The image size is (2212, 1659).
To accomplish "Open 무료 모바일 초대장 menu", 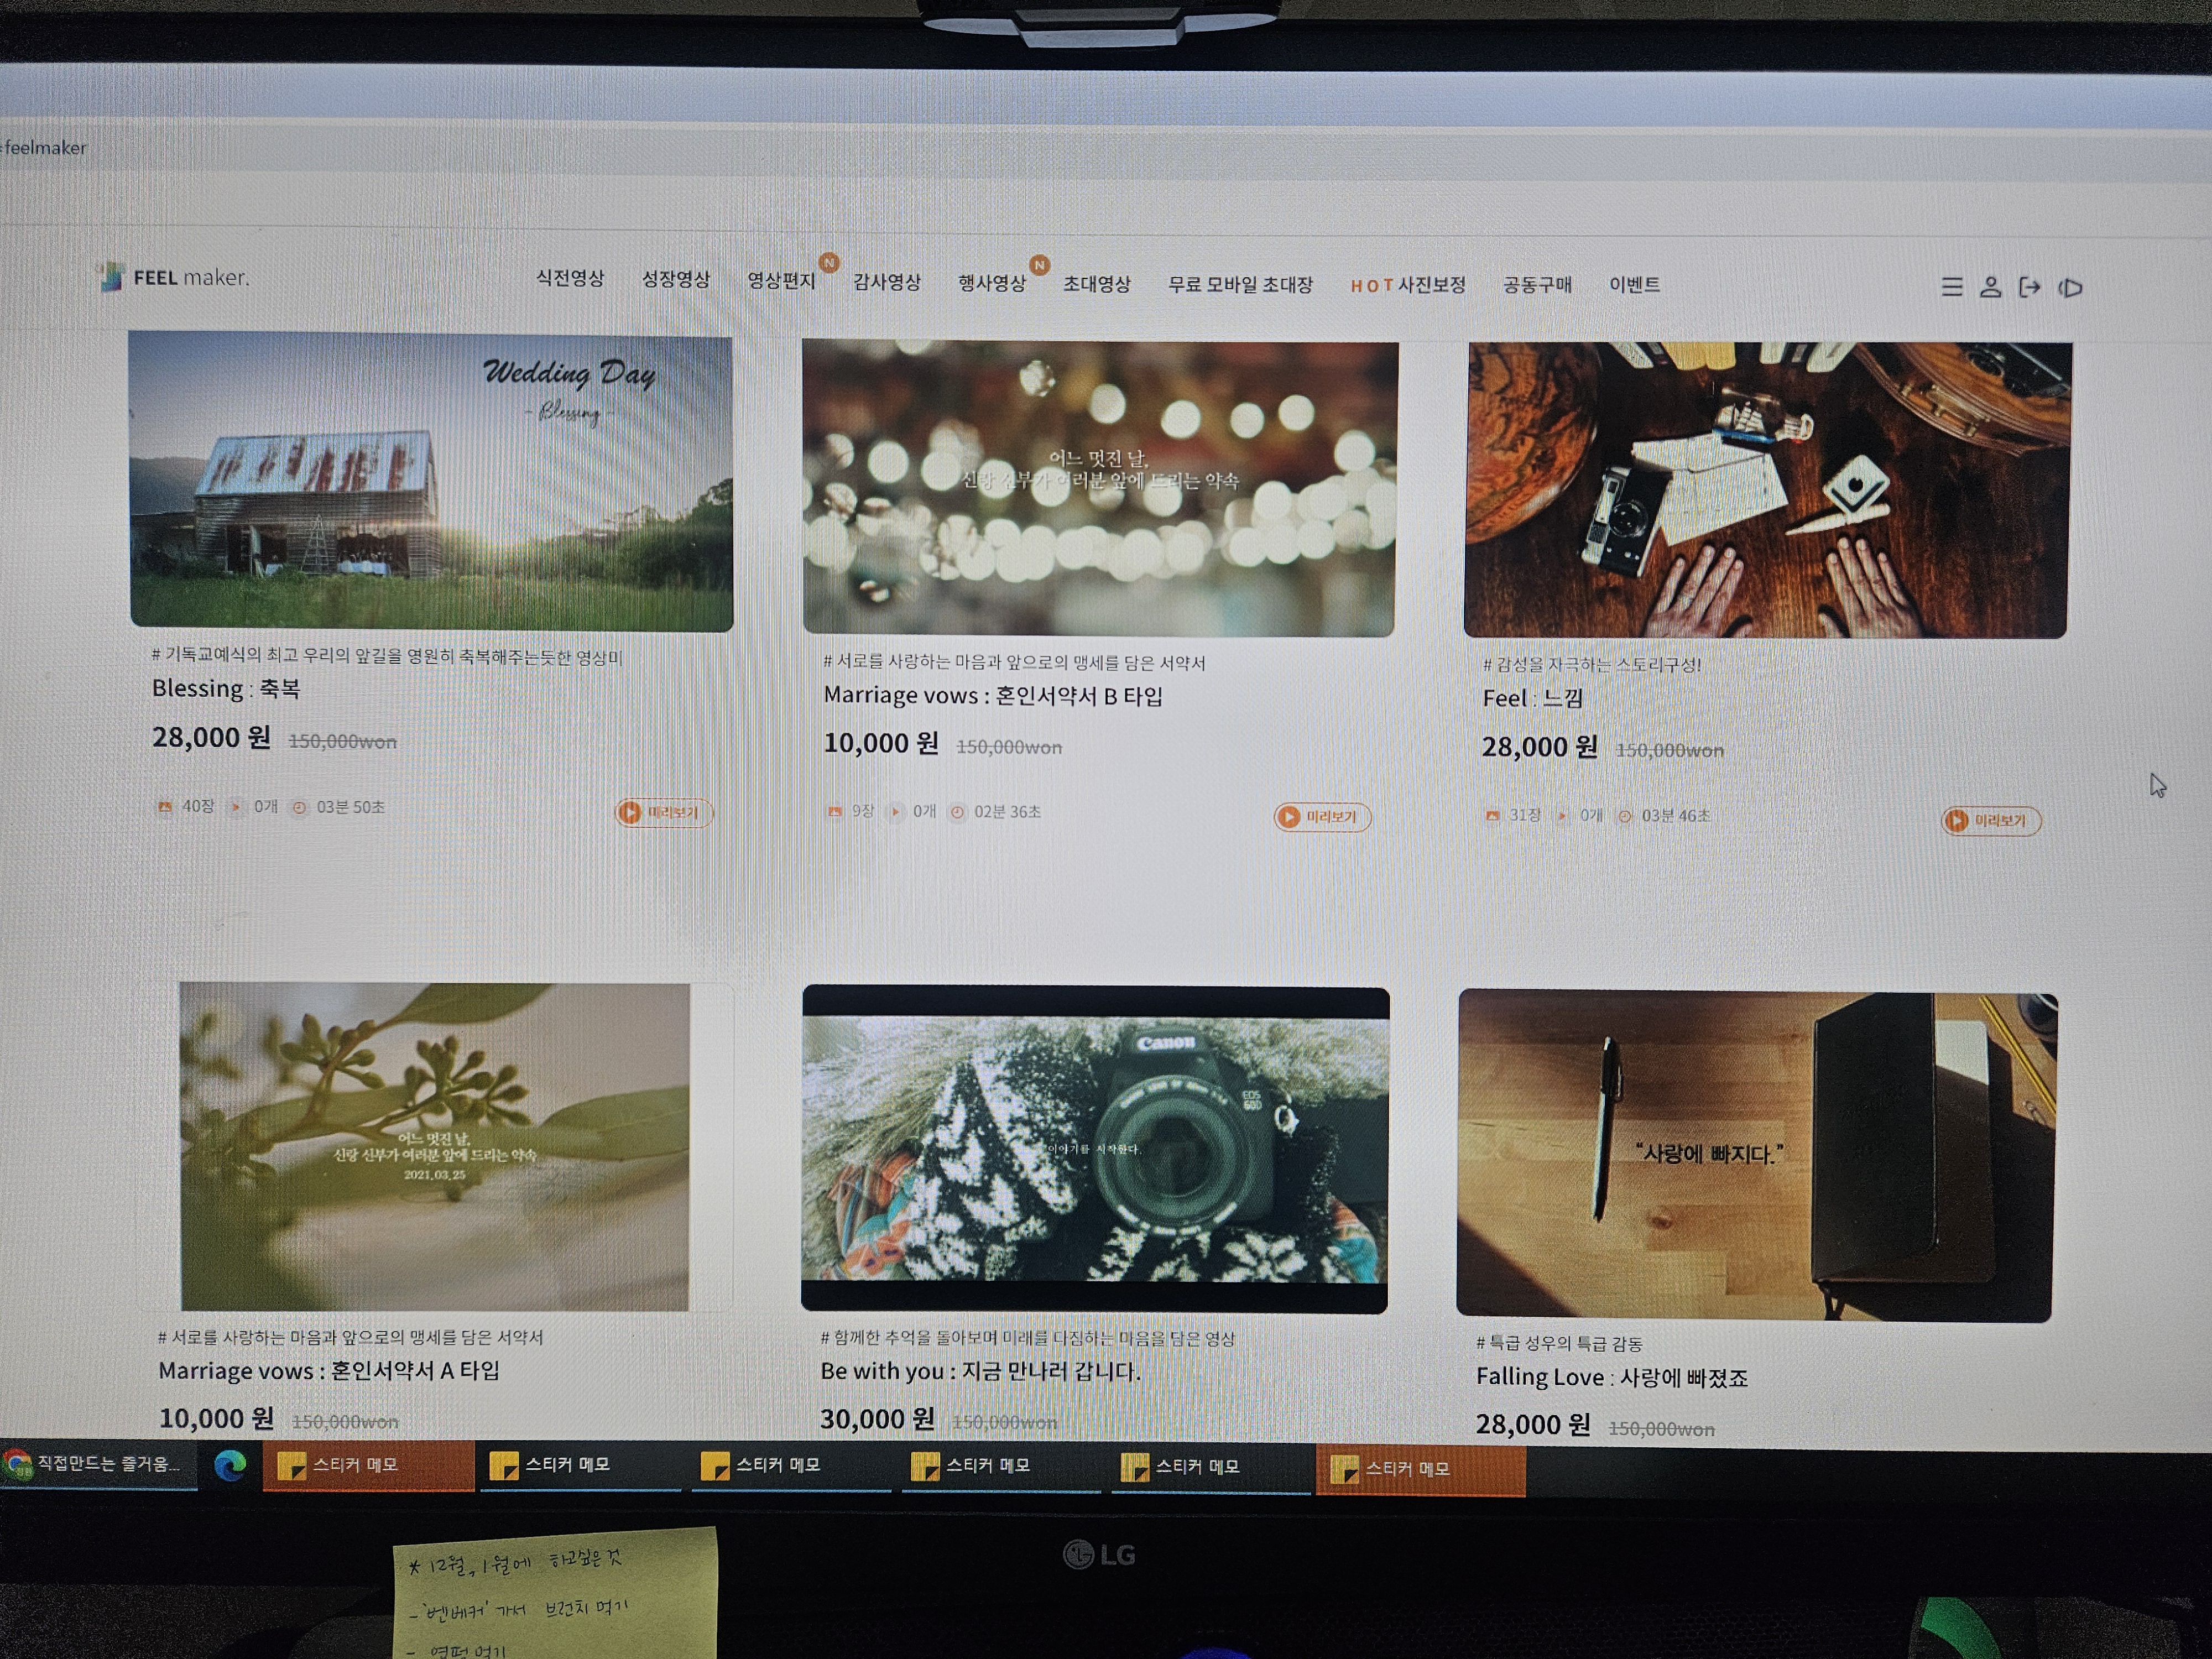I will (x=1240, y=285).
